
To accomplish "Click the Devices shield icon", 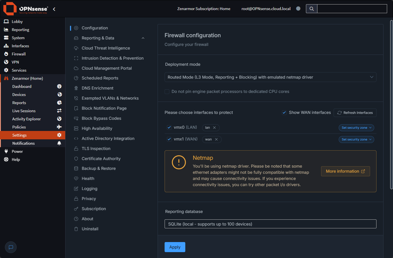I will (x=59, y=94).
